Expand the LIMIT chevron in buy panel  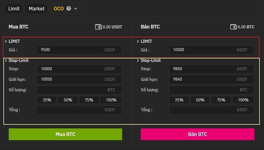(6, 41)
